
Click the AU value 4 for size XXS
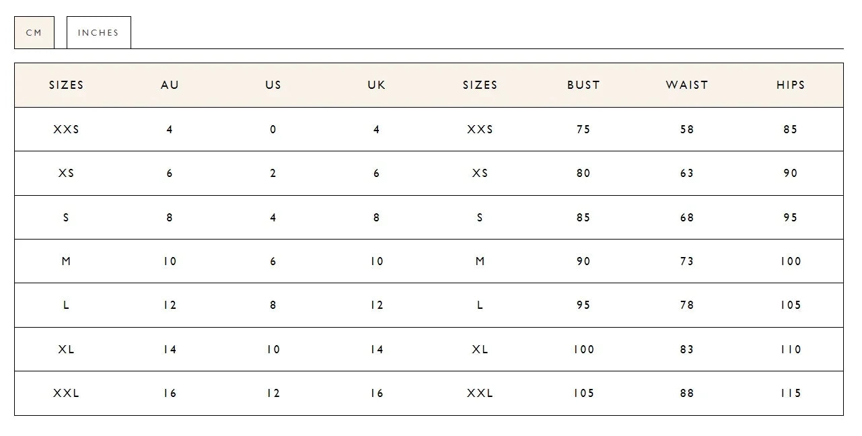point(169,129)
